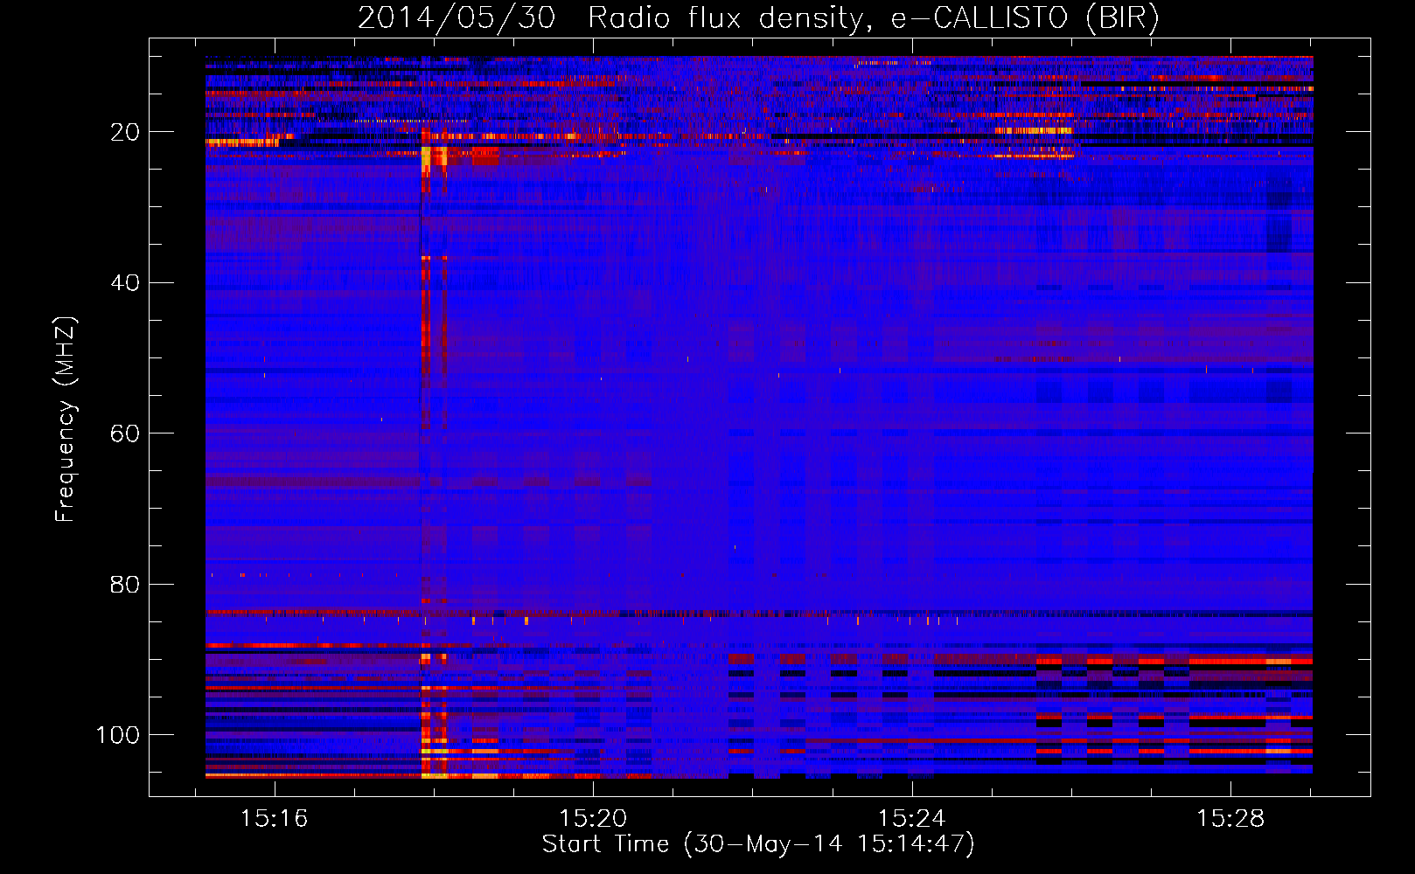
Task: Click the 80 MHz frequency tick label
Action: point(125,584)
